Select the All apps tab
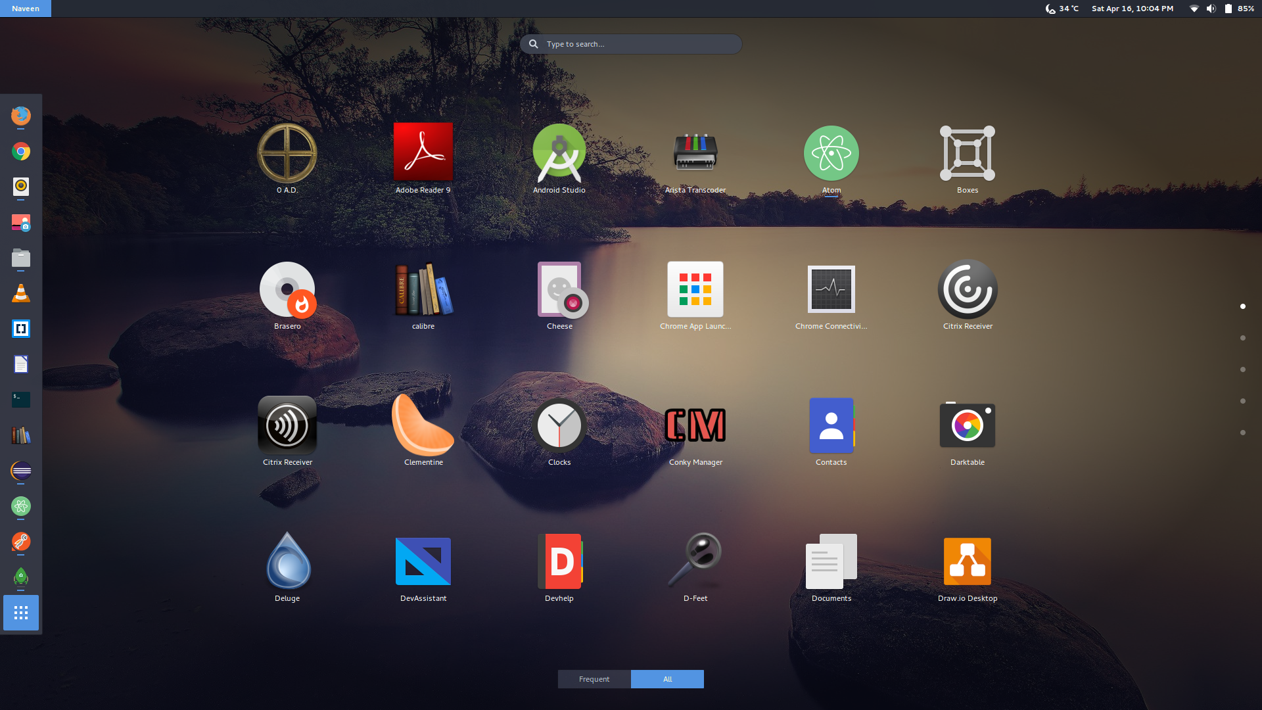The height and width of the screenshot is (710, 1262). (667, 679)
